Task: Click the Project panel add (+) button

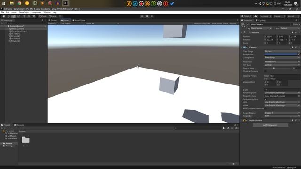Action: point(2,128)
